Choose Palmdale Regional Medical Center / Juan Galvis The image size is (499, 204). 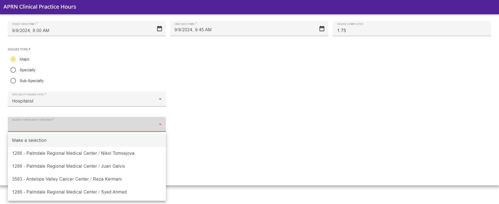87,166
